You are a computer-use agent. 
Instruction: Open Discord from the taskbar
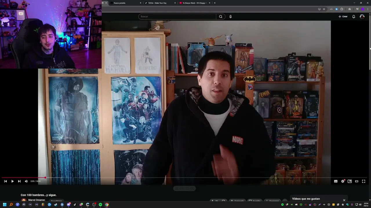coord(69,205)
